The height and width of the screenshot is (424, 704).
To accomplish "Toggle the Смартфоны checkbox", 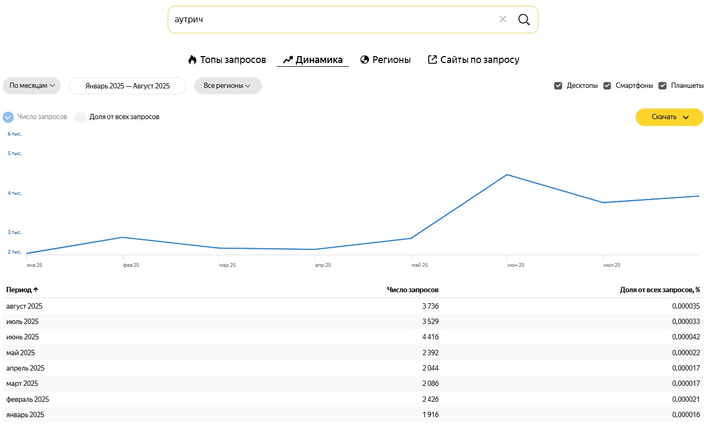I will (x=607, y=86).
